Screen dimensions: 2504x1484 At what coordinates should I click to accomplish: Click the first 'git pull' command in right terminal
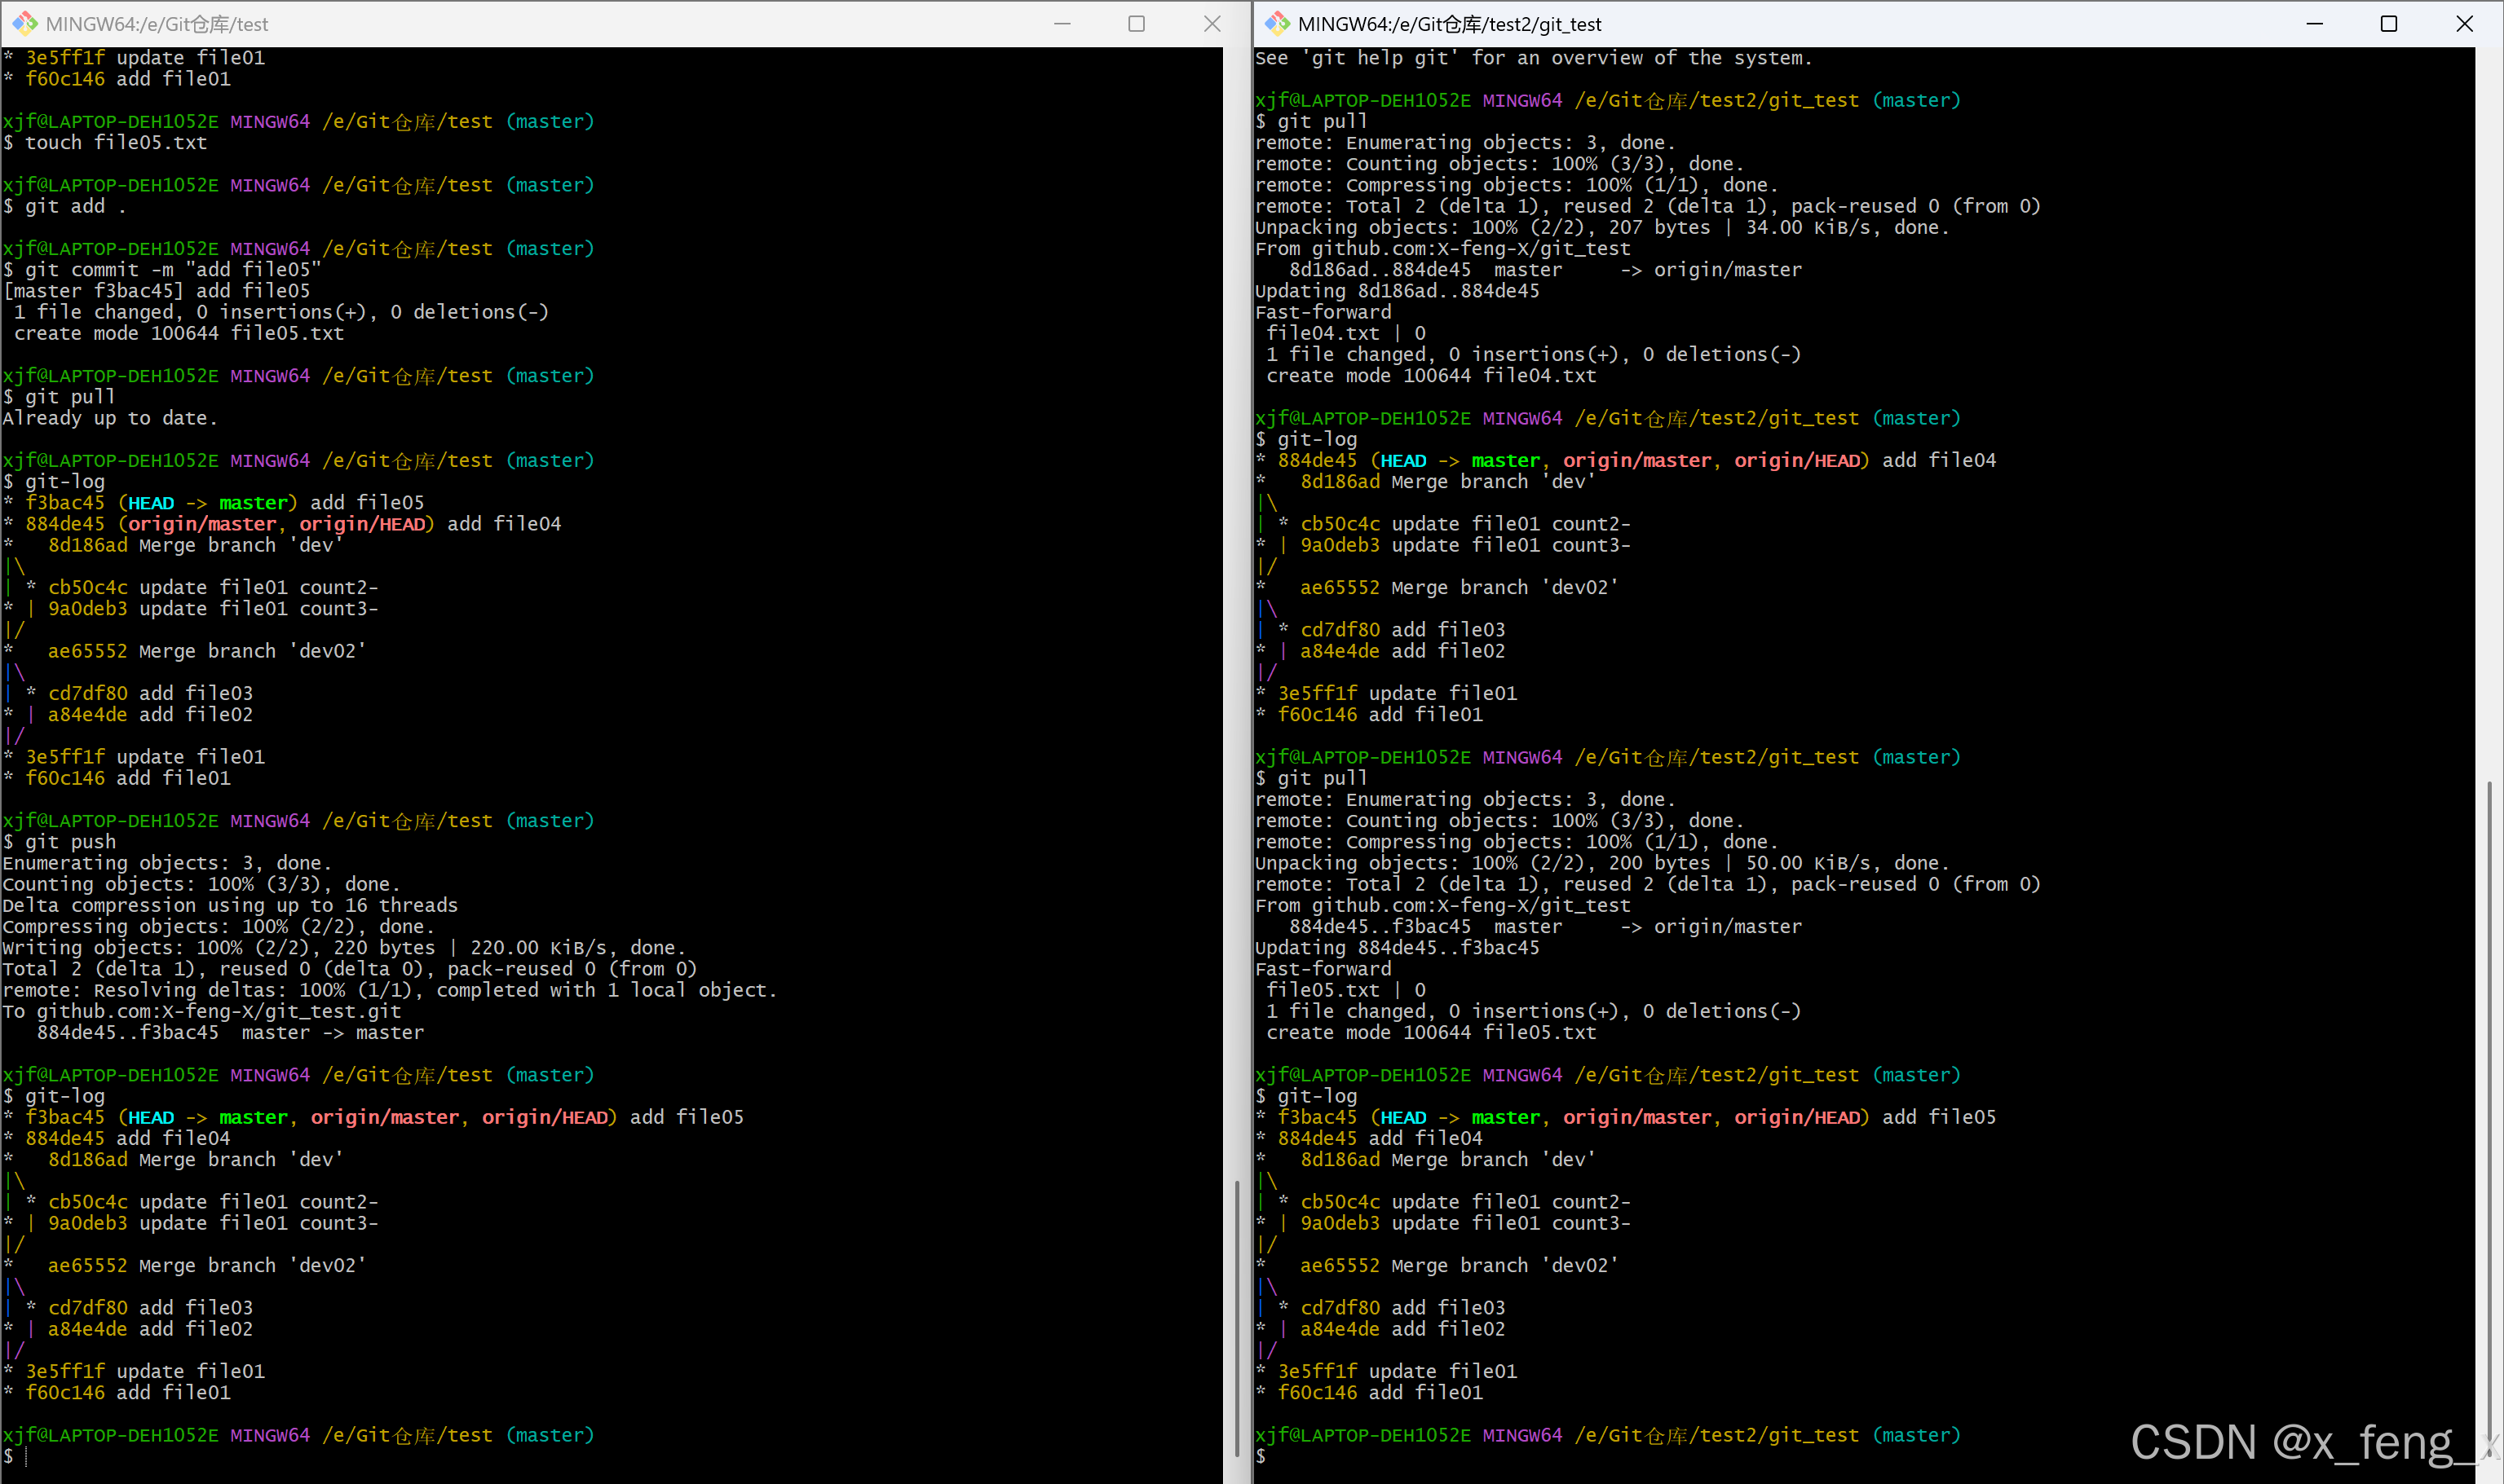pos(1322,121)
